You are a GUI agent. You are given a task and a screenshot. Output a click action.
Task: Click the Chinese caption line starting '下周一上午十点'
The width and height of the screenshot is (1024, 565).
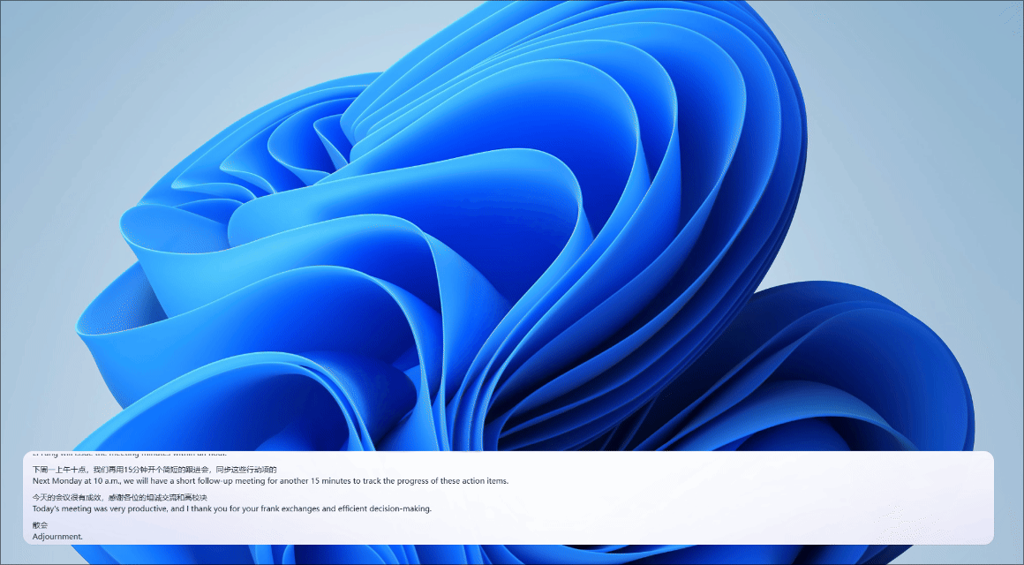tap(154, 470)
